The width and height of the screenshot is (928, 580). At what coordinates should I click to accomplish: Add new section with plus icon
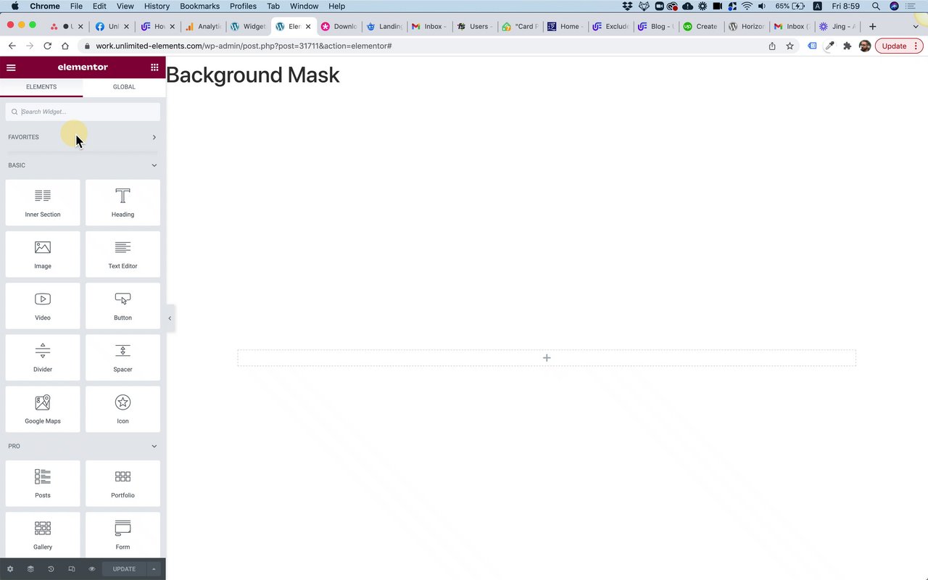(x=547, y=357)
